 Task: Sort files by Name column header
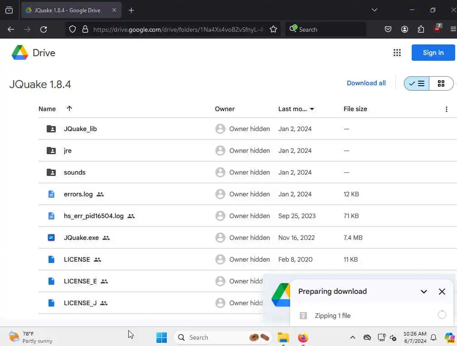coord(47,109)
